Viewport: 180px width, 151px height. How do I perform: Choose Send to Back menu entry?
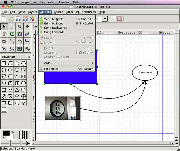(x=67, y=19)
